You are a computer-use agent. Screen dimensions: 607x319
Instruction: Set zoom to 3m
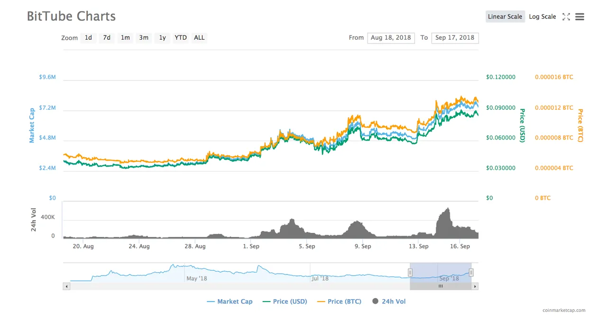(x=144, y=37)
